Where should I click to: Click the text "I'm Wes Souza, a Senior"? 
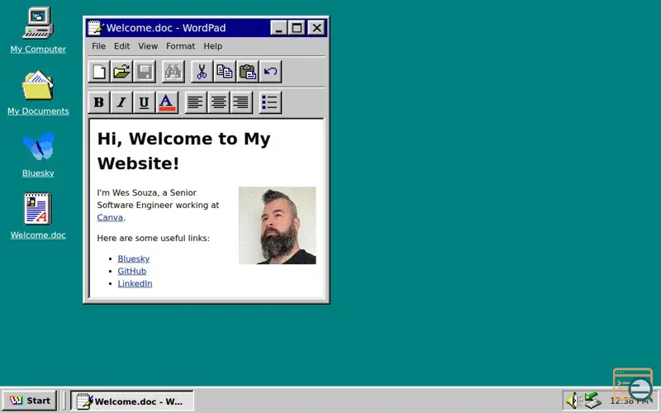click(147, 192)
